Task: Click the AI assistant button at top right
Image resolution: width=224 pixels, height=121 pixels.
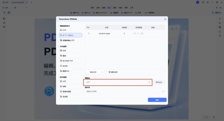Action: point(216,13)
